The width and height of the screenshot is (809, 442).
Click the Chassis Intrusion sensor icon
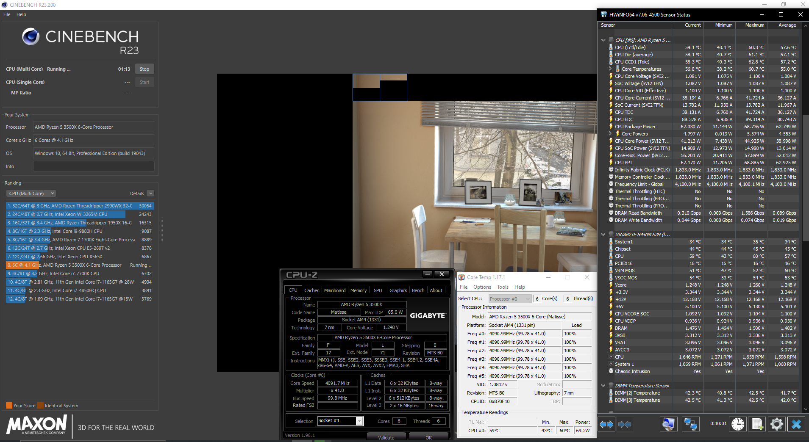tap(611, 371)
